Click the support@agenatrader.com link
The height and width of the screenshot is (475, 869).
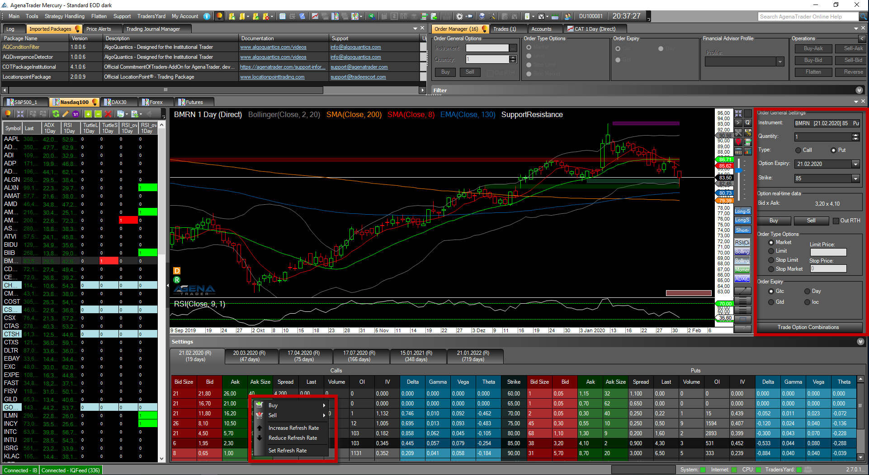coord(359,67)
